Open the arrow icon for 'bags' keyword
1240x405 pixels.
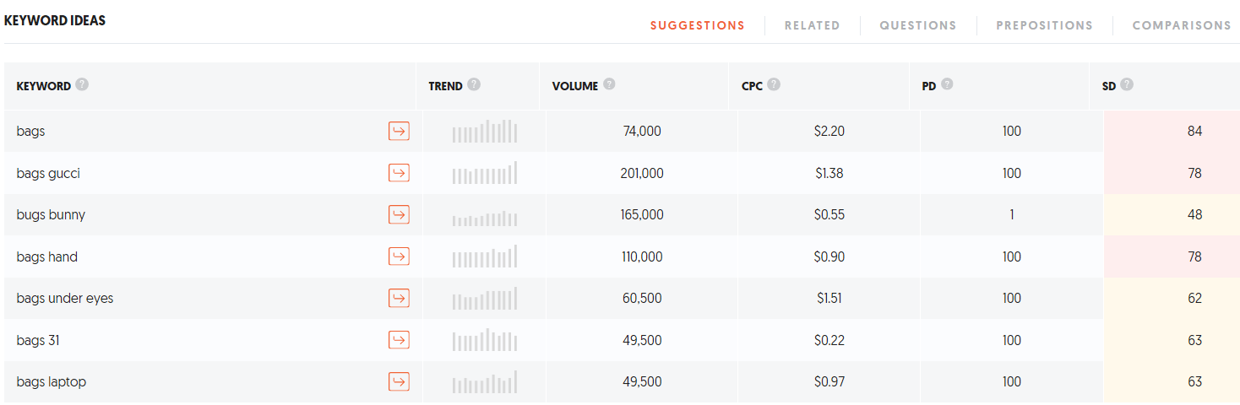tap(399, 131)
